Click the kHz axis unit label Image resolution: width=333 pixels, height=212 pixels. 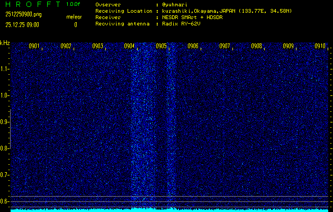click(x=5, y=43)
